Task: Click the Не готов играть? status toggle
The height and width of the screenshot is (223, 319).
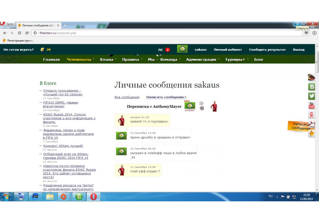Action: coord(19,50)
